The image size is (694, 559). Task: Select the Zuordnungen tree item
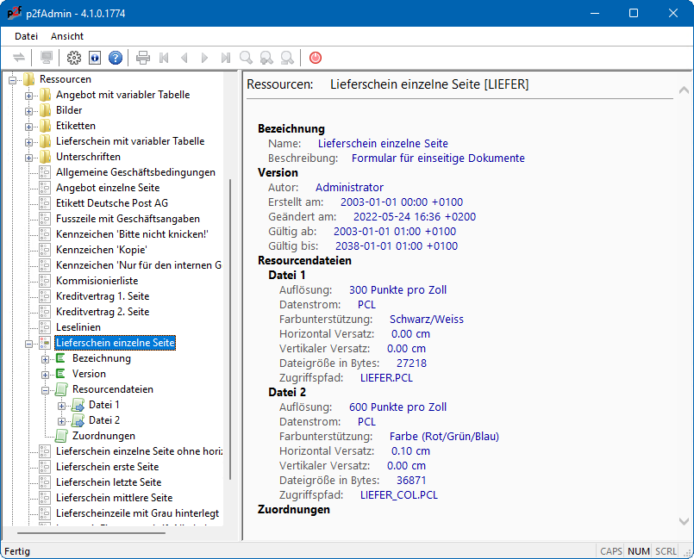[103, 436]
